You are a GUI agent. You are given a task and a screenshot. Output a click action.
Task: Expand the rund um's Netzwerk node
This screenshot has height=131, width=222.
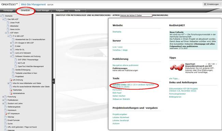(11, 53)
